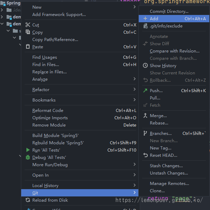Click the Cut scissors icon
The height and width of the screenshot is (210, 210).
pos(28,25)
